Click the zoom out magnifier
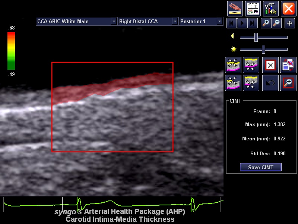This screenshot has height=224, width=298. click(x=276, y=23)
